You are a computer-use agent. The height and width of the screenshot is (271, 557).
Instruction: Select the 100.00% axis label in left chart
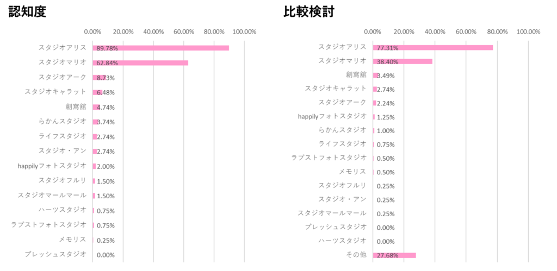pos(244,31)
